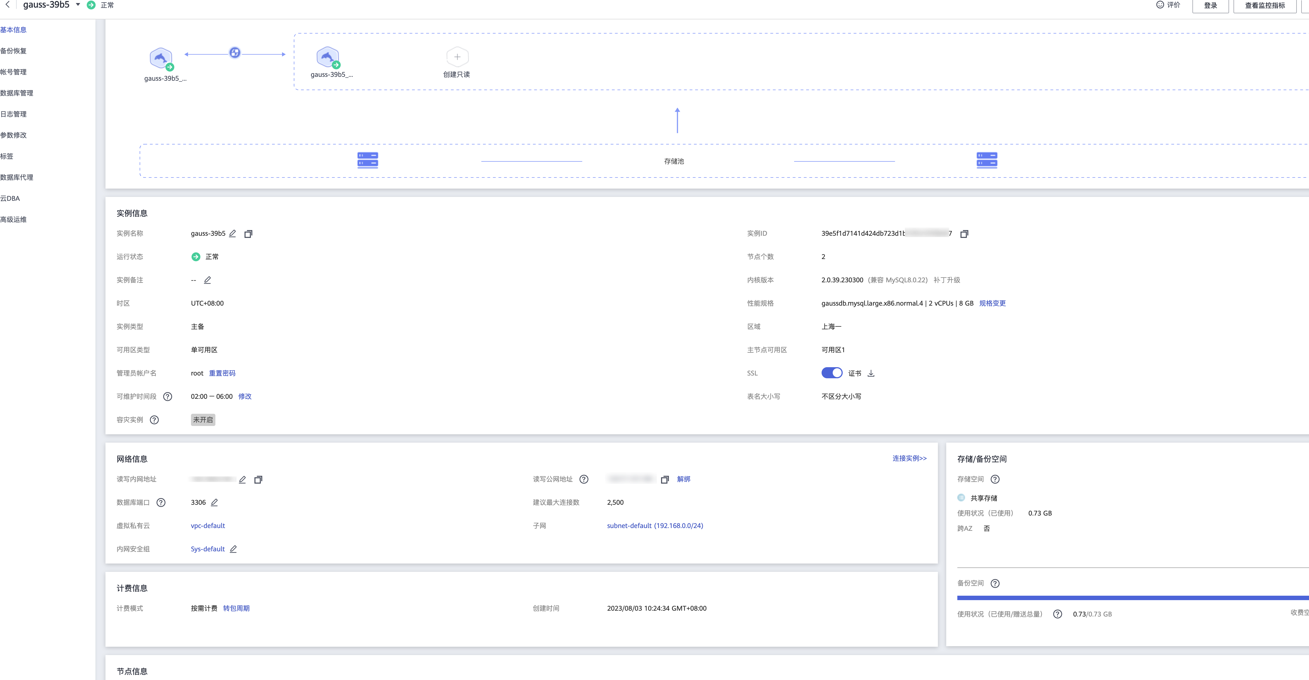Copy the 读写内网地址 value

(x=258, y=479)
